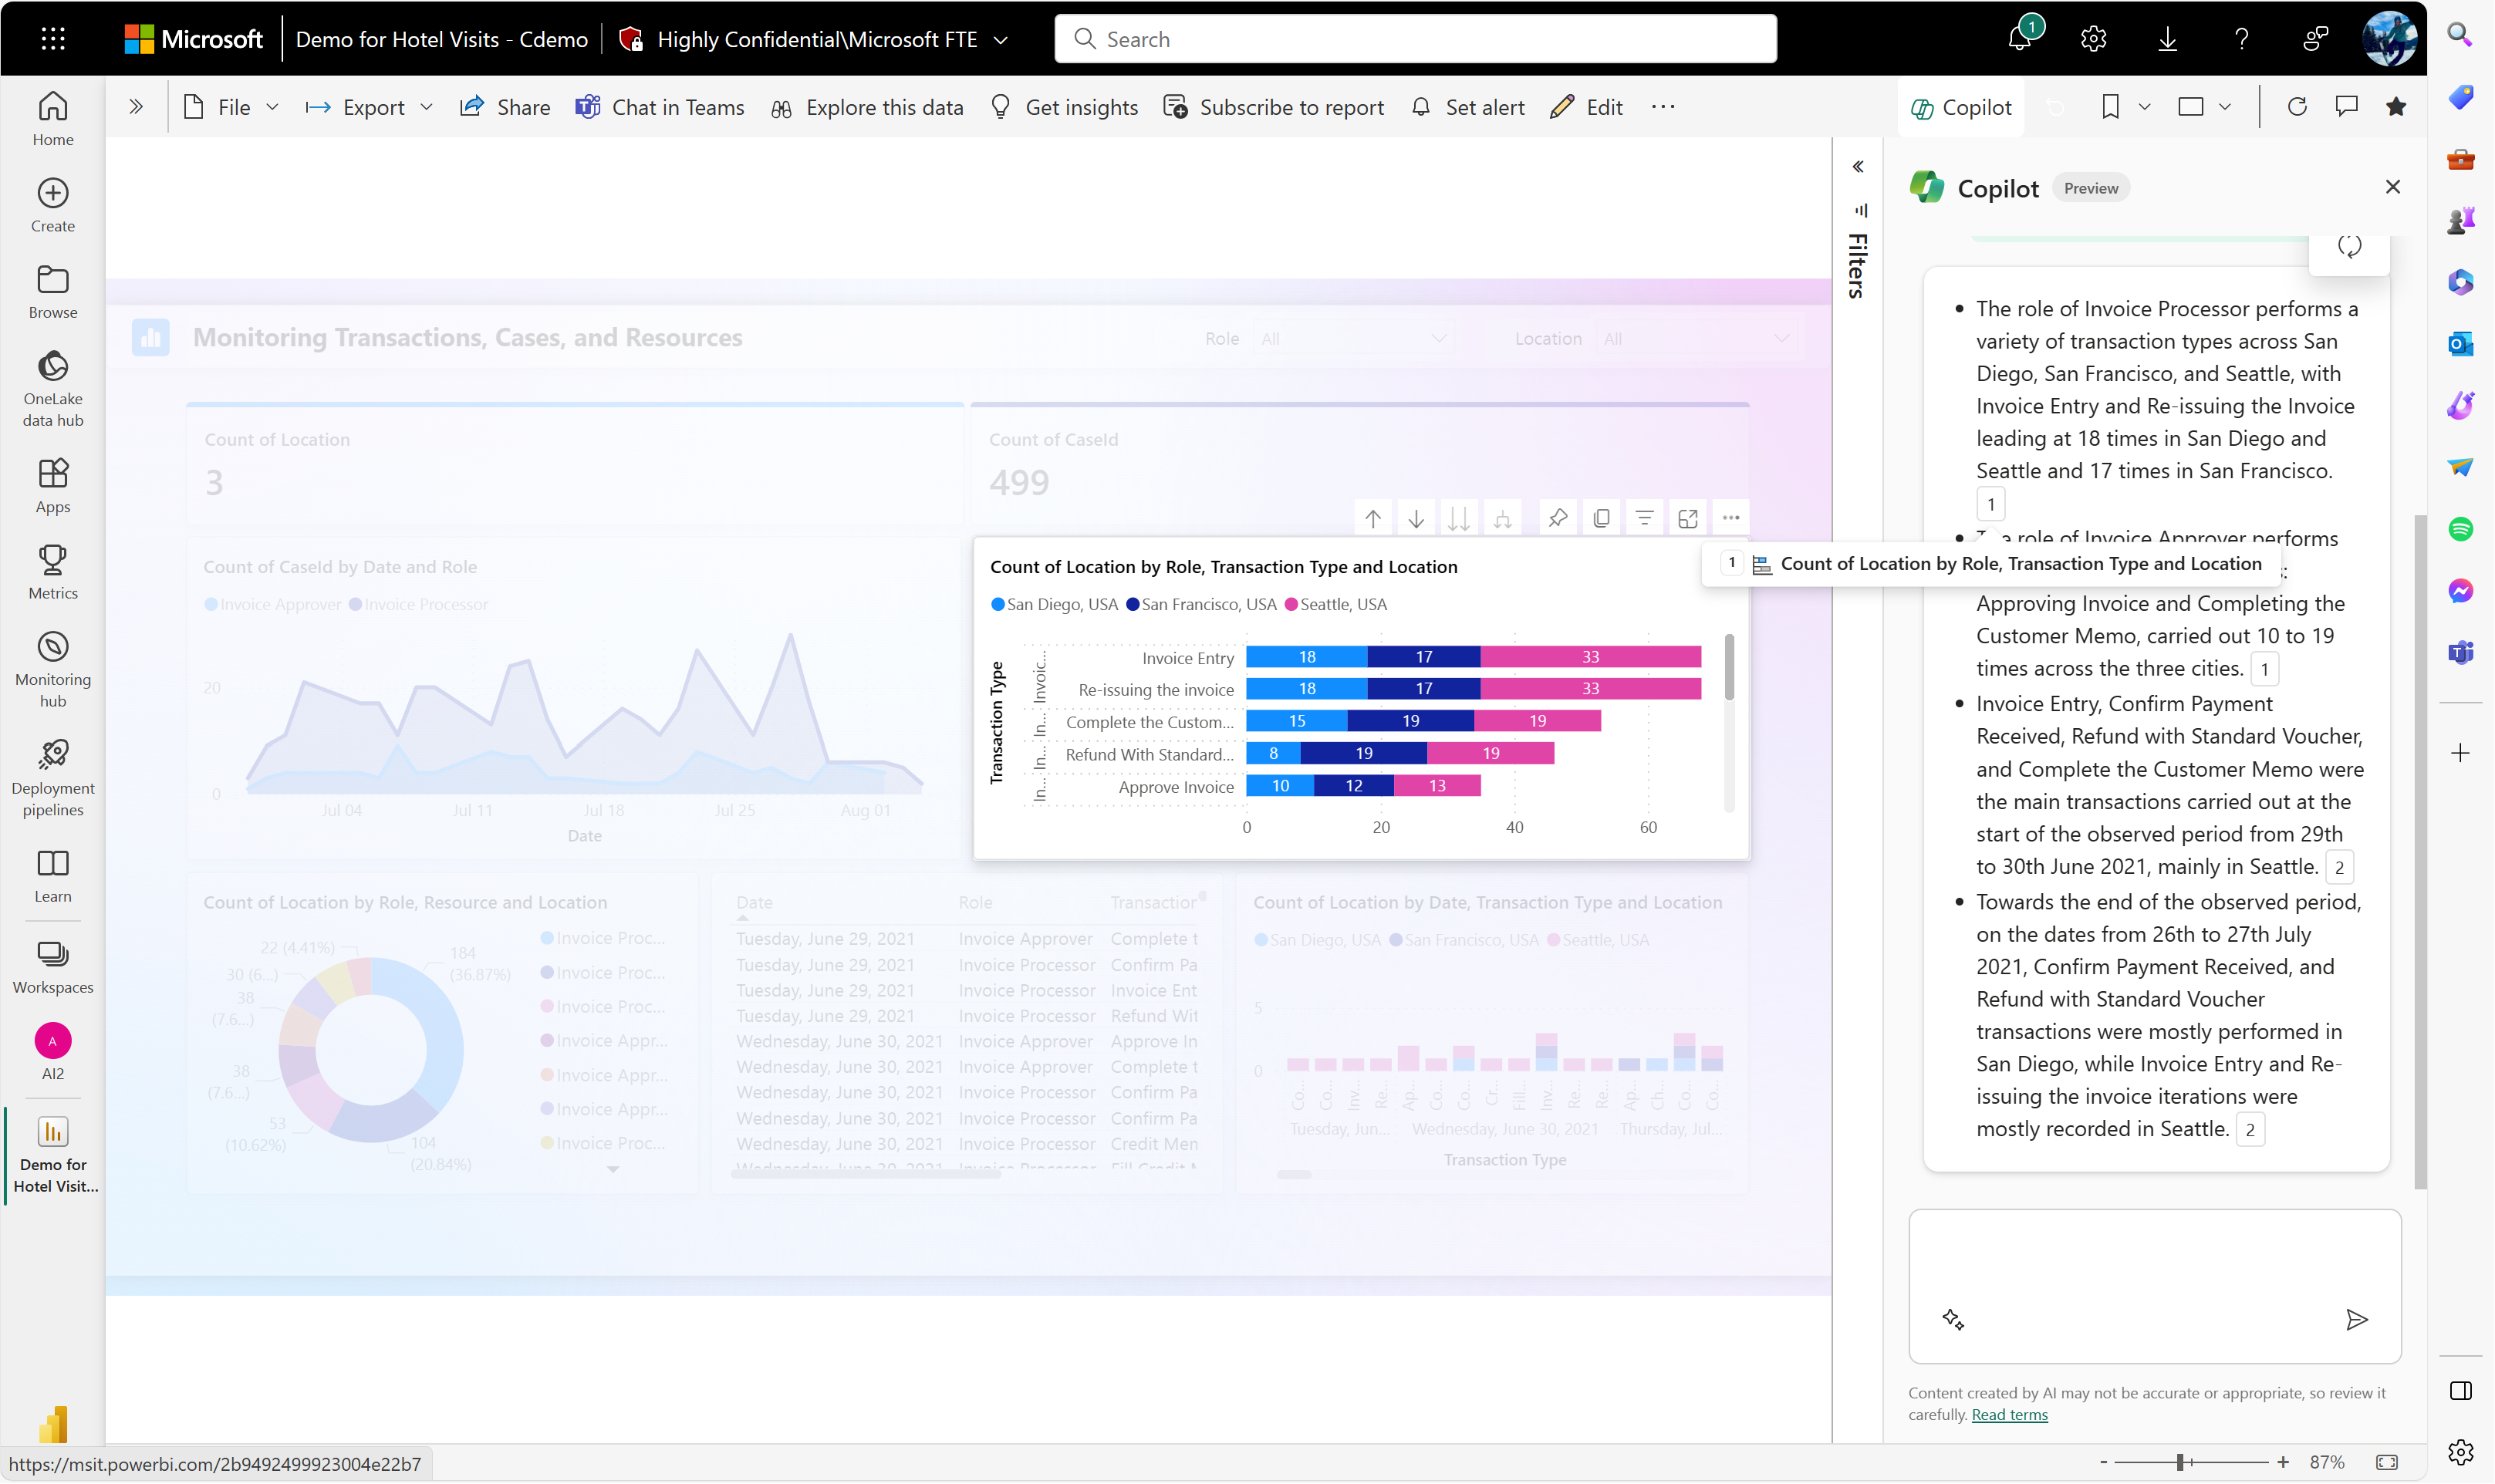Toggle the Copilot pane button
Image resolution: width=2495 pixels, height=1484 pixels.
(x=1961, y=107)
